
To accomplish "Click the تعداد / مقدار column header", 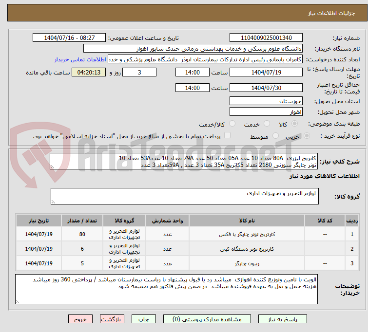I will (82, 221).
